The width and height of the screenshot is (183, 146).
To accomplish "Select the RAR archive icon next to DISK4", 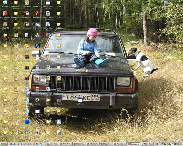I will click(x=59, y=100).
